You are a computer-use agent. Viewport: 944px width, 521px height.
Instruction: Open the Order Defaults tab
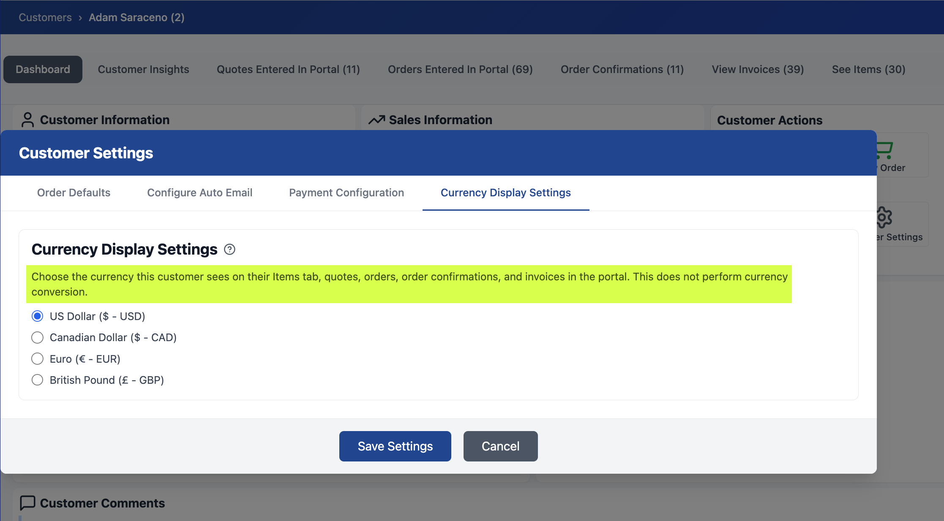click(74, 193)
